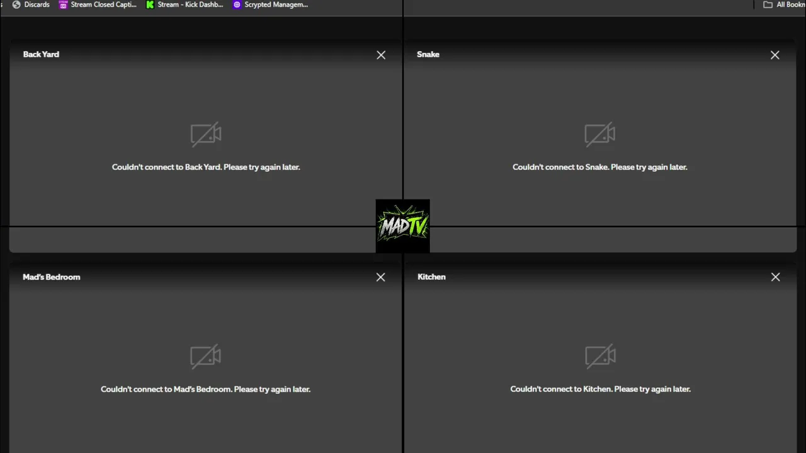This screenshot has width=806, height=453.
Task: Click the Back Yard disconnected camera icon
Action: (x=206, y=134)
